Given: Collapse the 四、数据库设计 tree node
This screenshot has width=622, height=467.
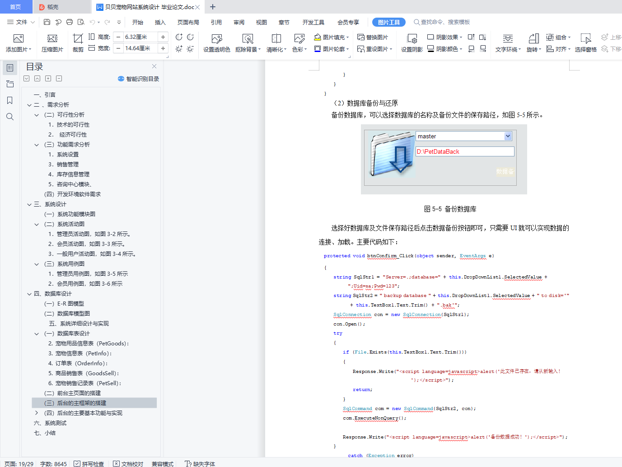Looking at the screenshot, I should (x=29, y=294).
